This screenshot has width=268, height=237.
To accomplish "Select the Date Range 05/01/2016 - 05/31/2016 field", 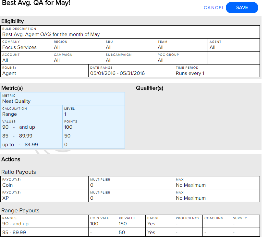I will (131, 71).
